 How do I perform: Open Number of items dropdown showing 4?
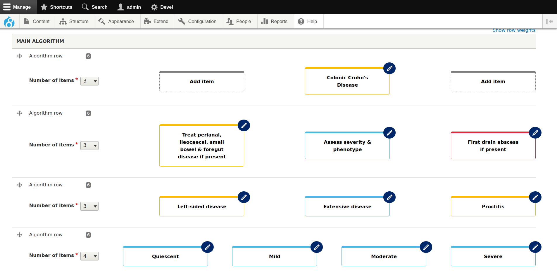89,256
